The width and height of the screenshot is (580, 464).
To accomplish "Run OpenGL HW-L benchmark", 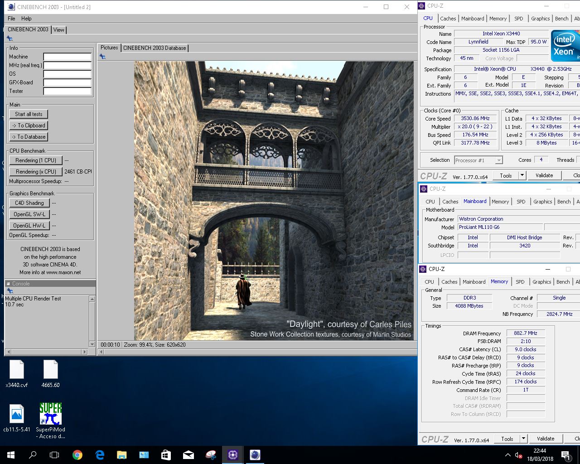I will pos(29,226).
